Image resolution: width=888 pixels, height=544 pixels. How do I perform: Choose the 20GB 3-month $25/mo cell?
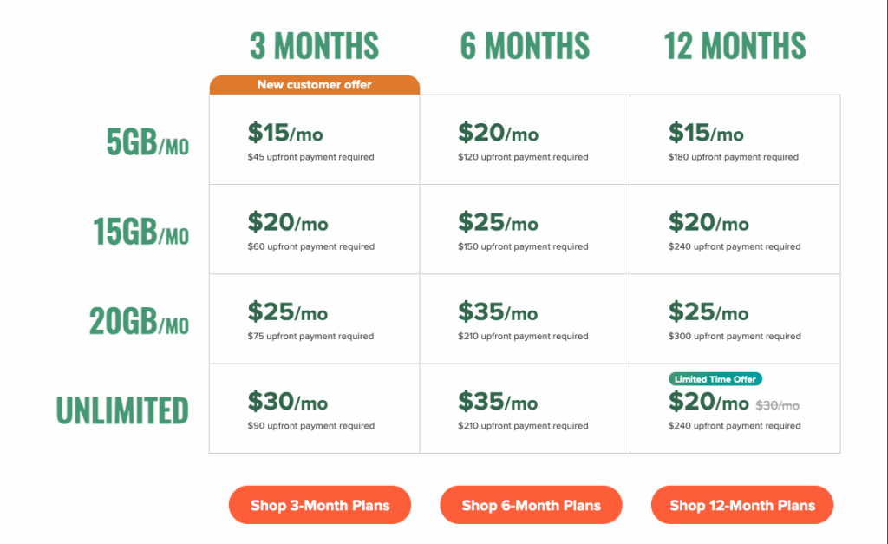[x=314, y=318]
